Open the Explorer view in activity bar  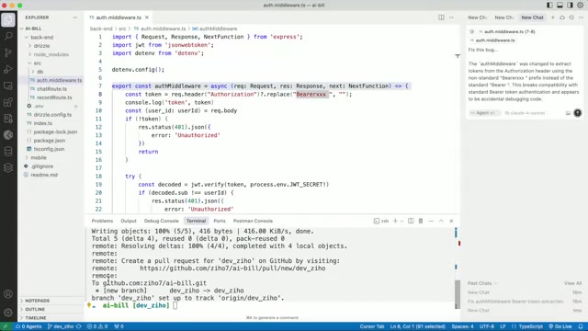click(x=8, y=19)
